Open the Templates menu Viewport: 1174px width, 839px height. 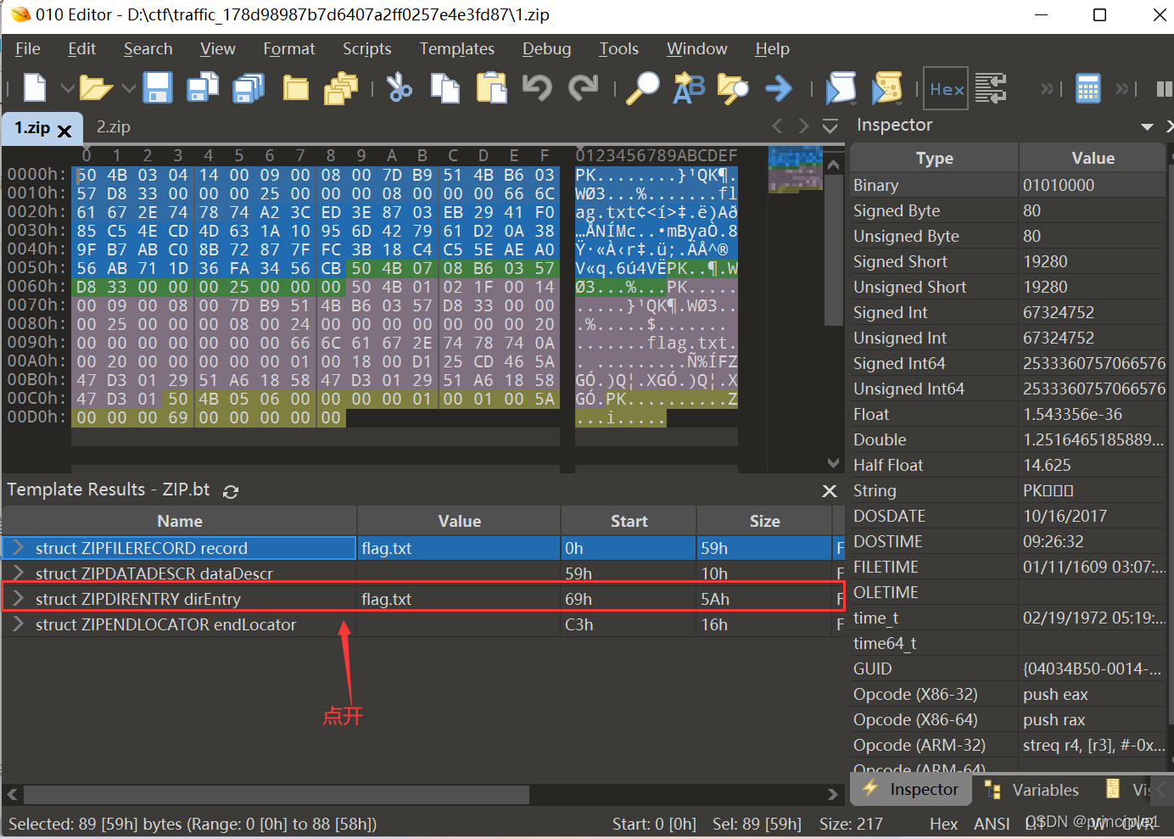point(456,48)
